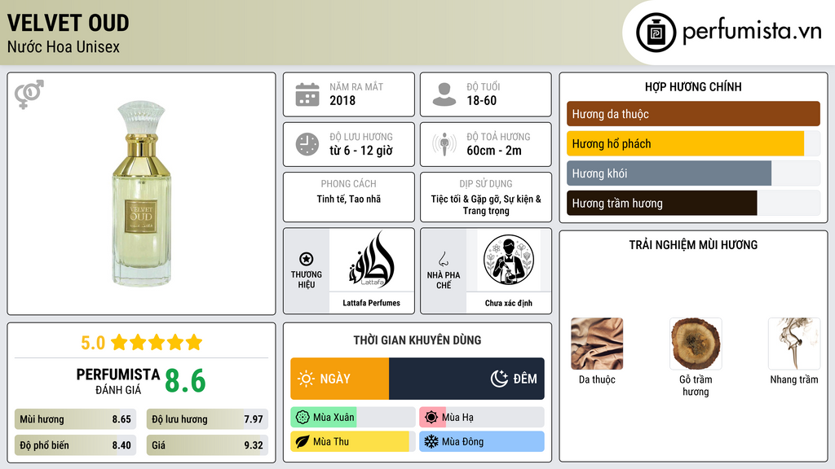Click the VELVET OUD title
This screenshot has height=469, width=835.
pyautogui.click(x=68, y=23)
